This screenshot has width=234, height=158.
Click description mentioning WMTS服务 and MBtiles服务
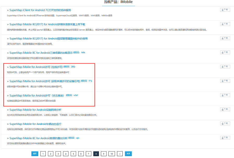click(x=60, y=15)
